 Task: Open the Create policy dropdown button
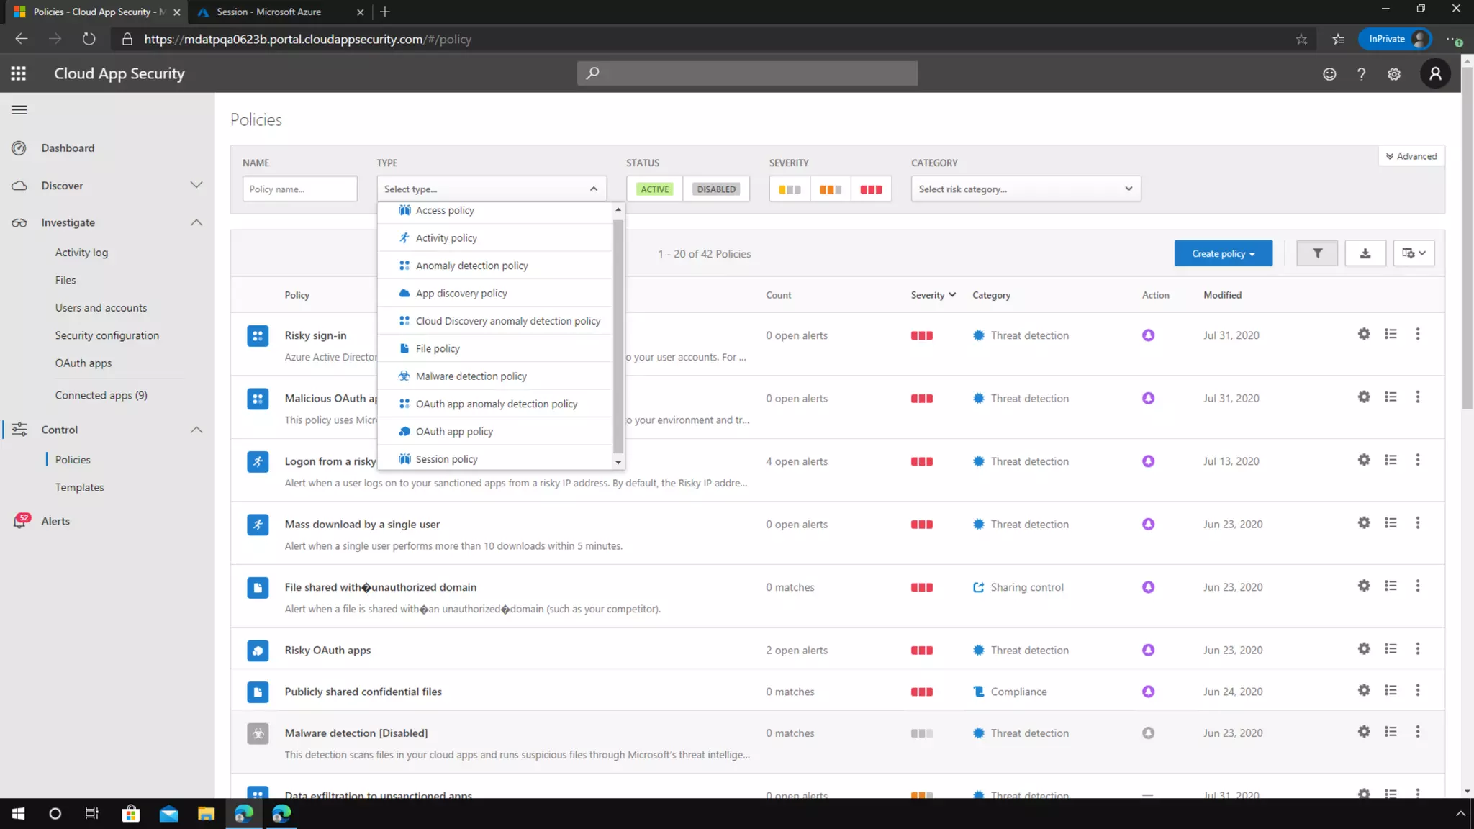pyautogui.click(x=1223, y=253)
